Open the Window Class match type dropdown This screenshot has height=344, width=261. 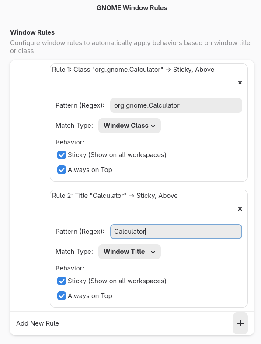click(129, 126)
